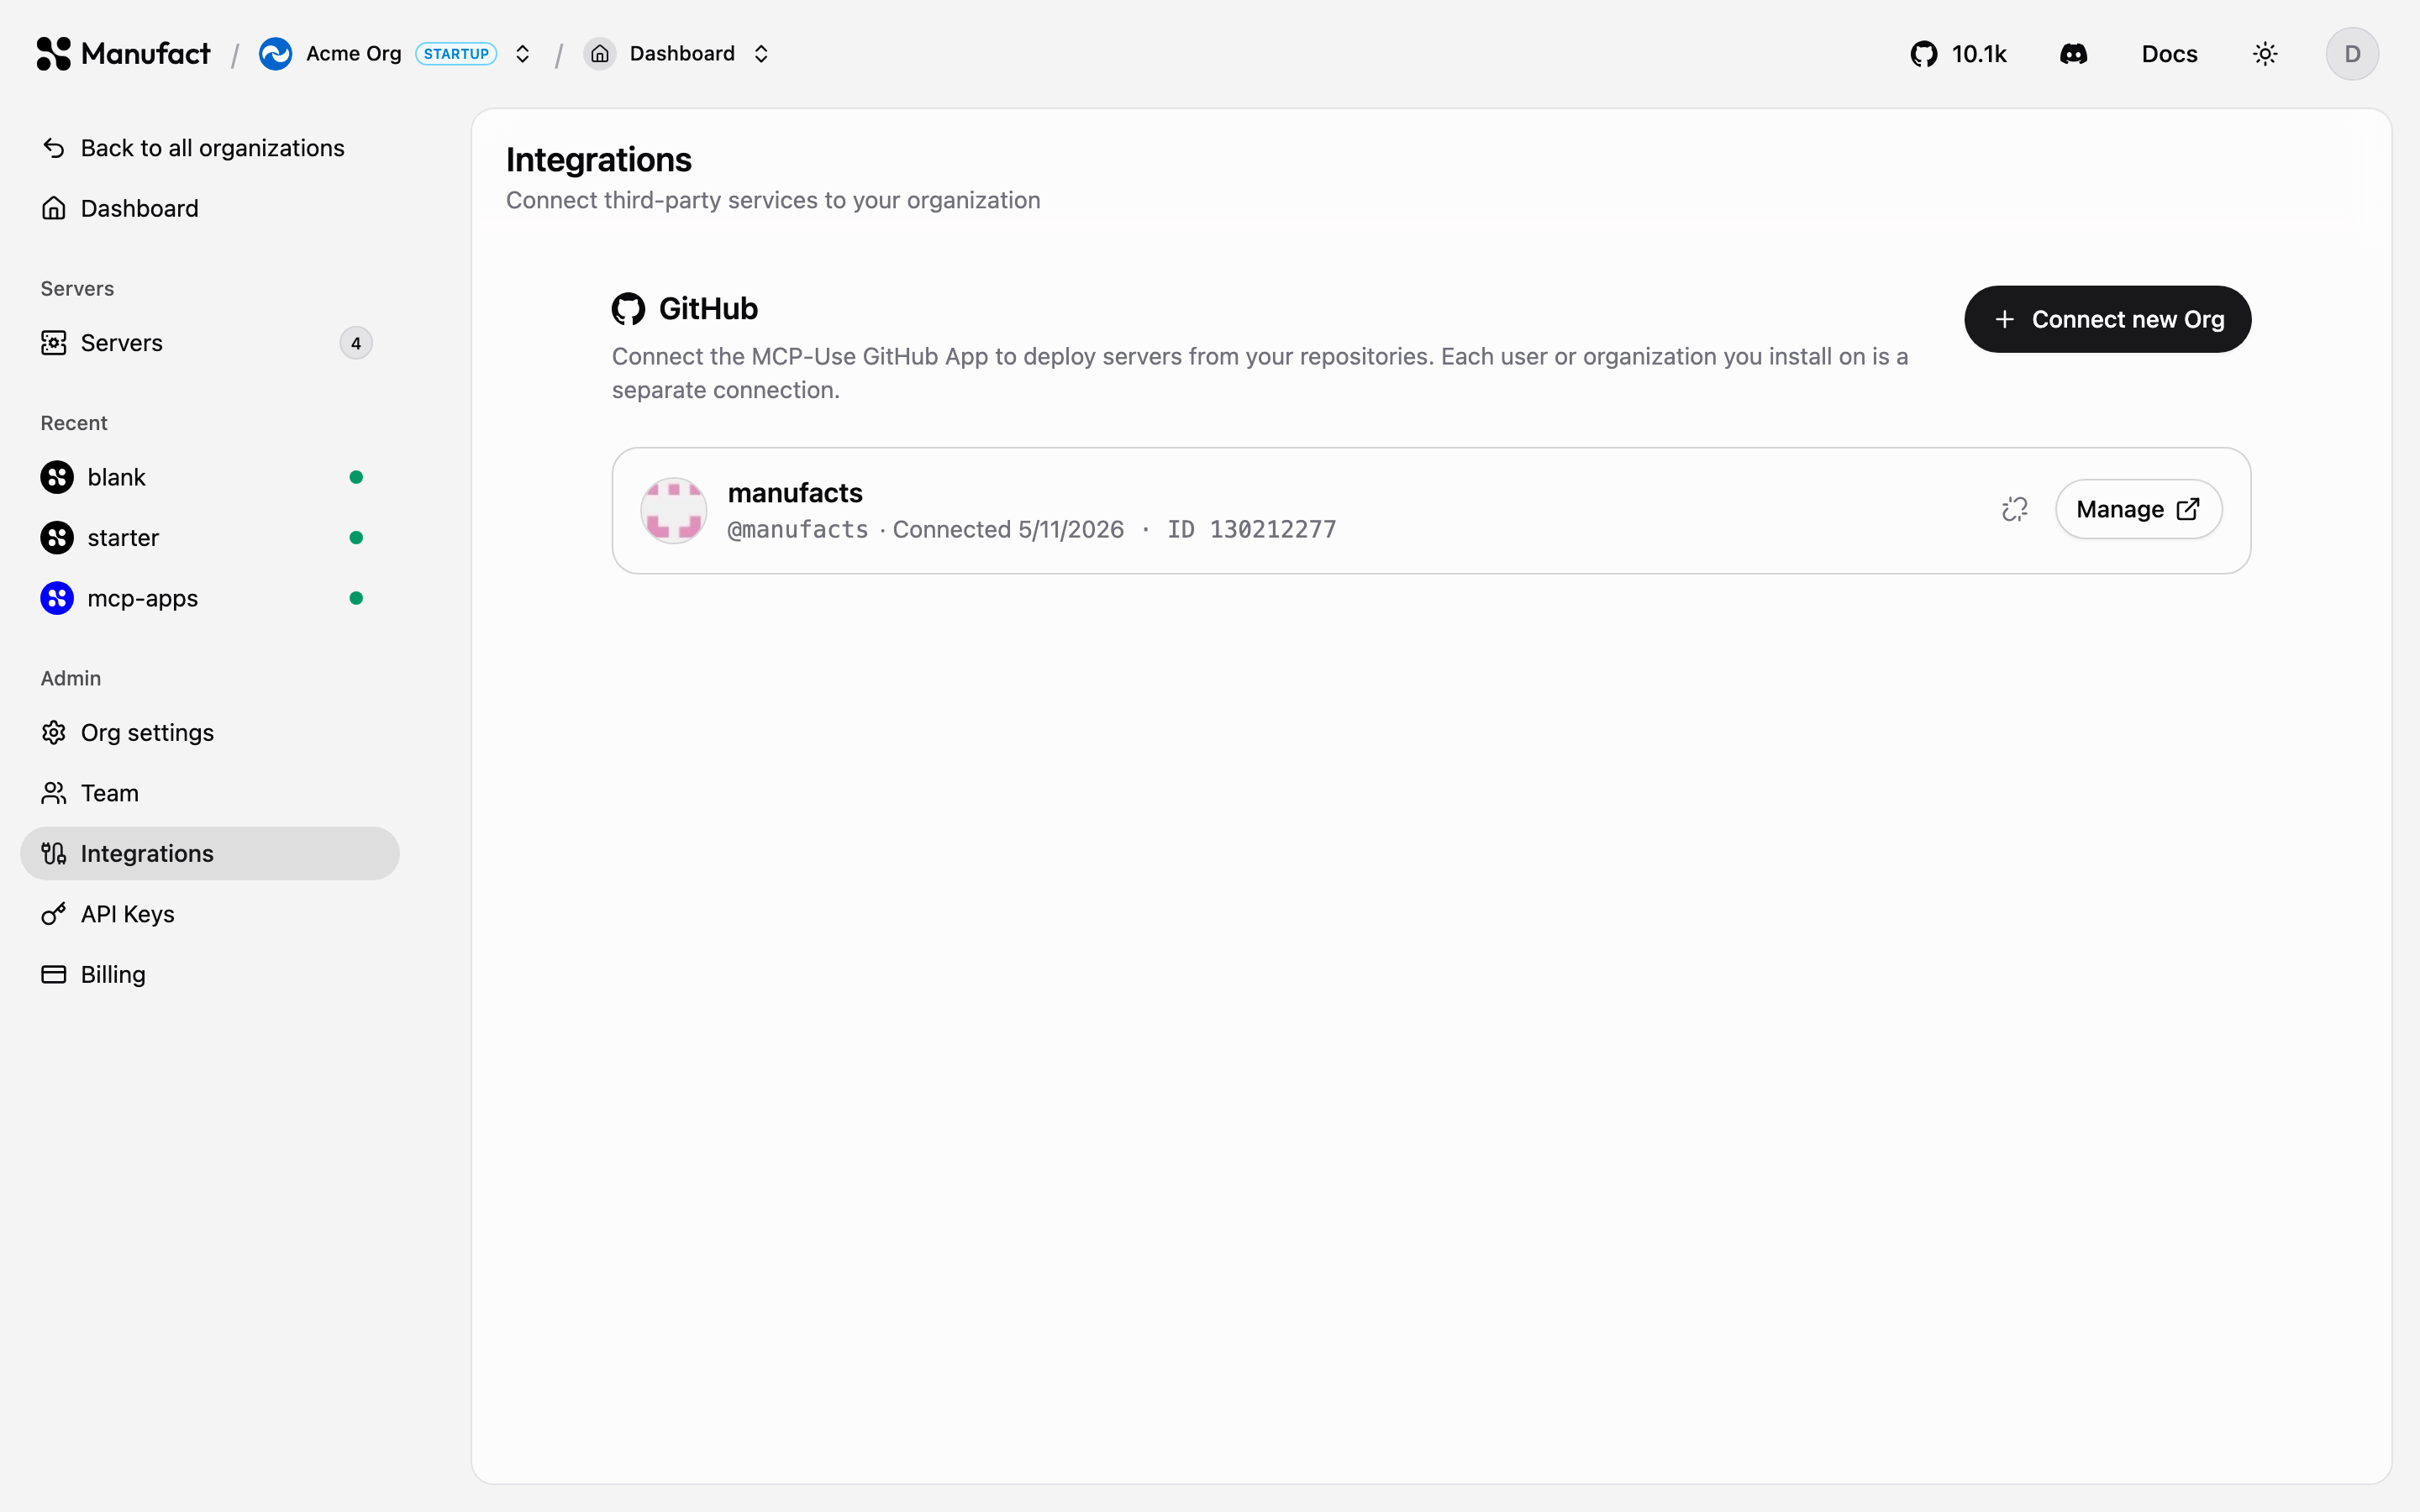Open the user avatar D menu
2420x1512 pixels.
coord(2352,54)
